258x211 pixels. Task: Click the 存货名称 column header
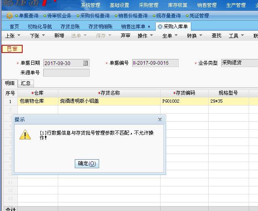(x=109, y=93)
